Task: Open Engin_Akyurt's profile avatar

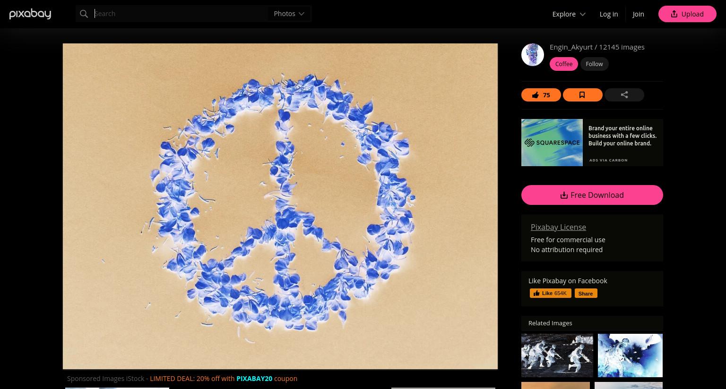Action: (533, 55)
